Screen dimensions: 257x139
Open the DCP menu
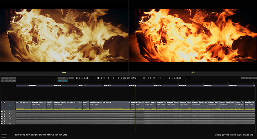click(56, 135)
